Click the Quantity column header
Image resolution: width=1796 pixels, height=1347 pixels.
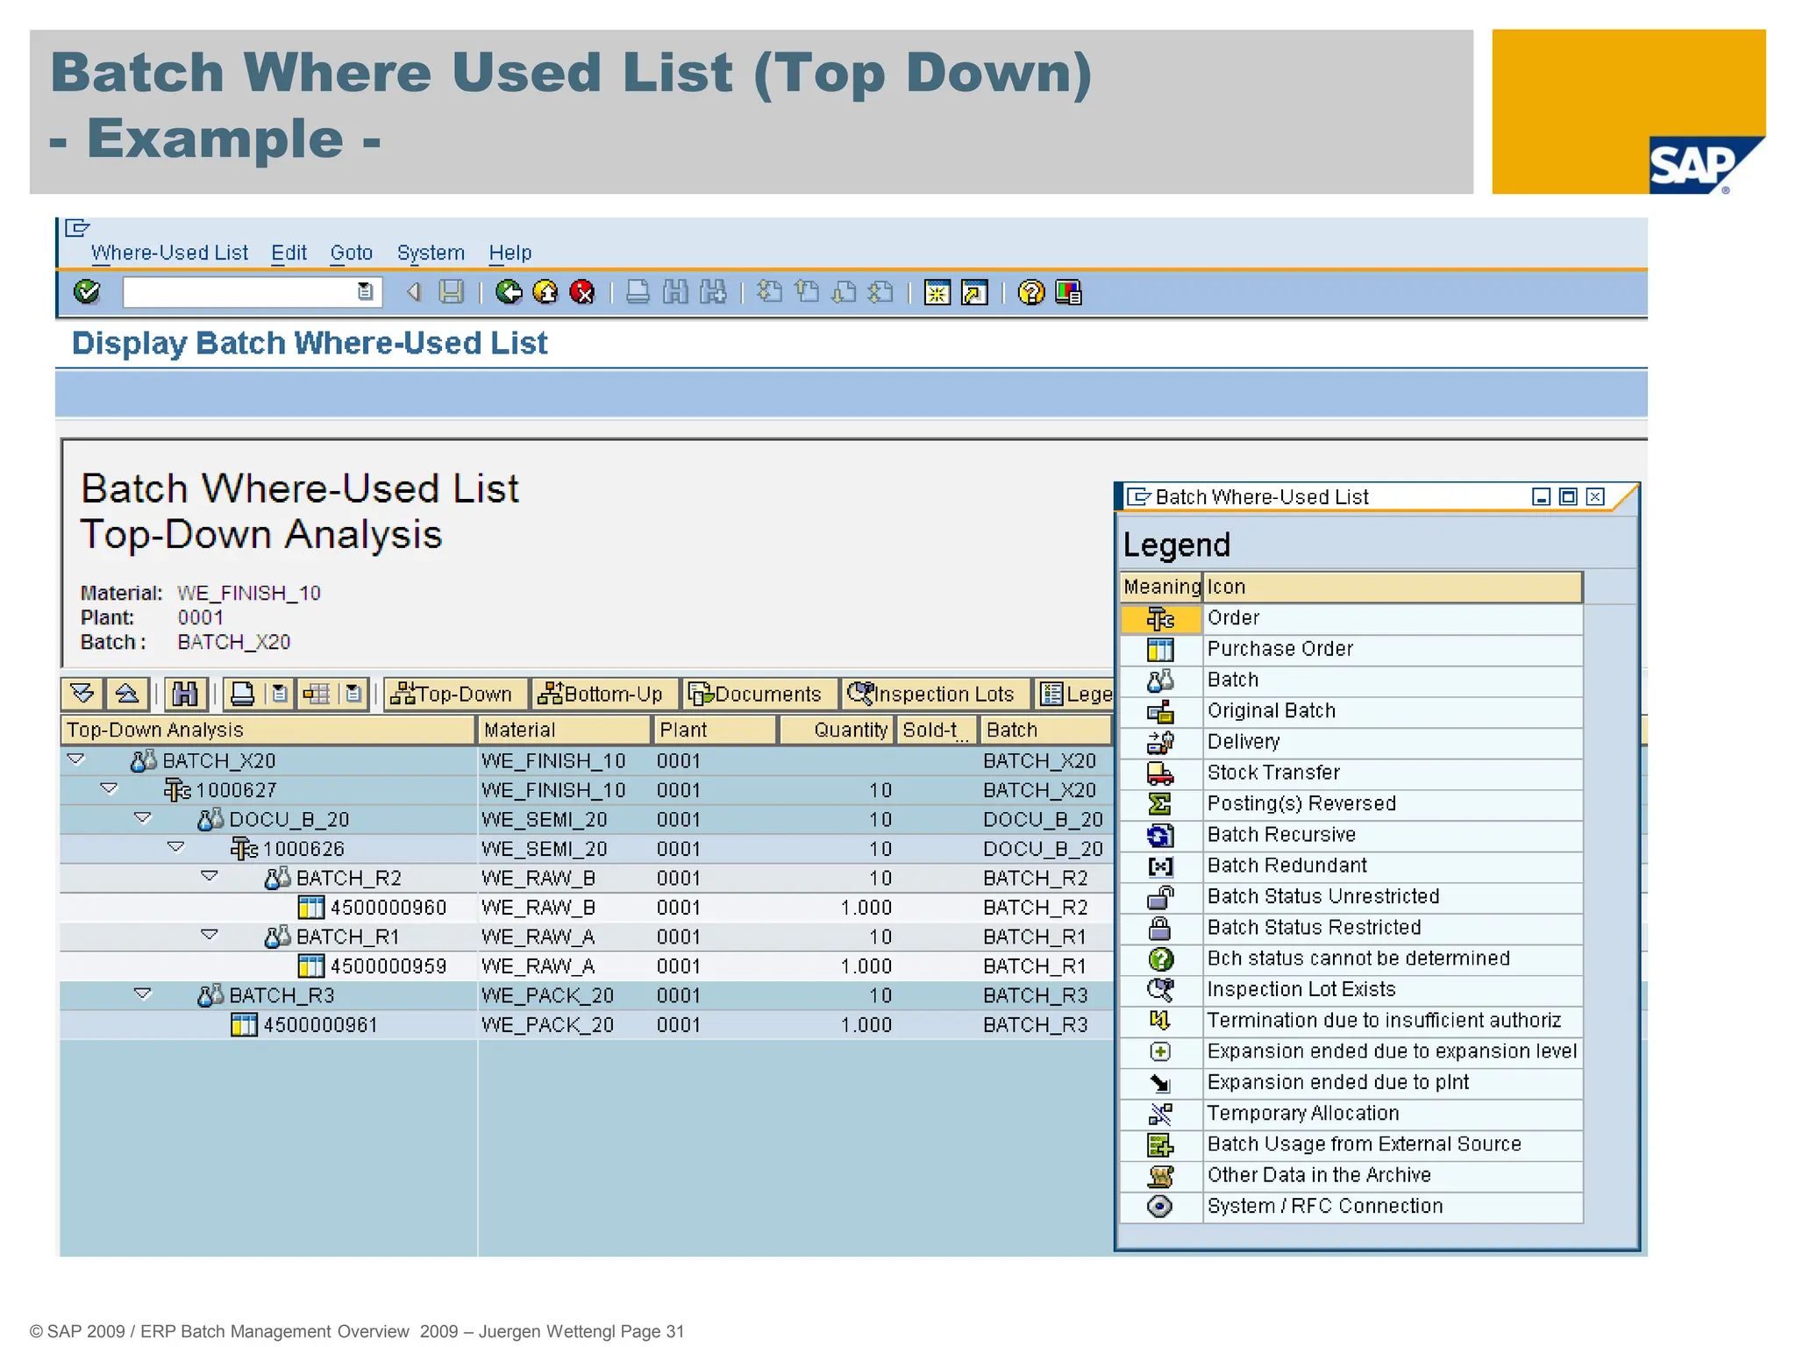point(837,730)
